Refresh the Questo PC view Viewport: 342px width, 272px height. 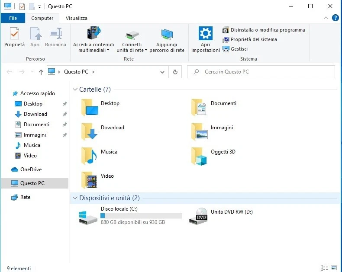[175, 72]
